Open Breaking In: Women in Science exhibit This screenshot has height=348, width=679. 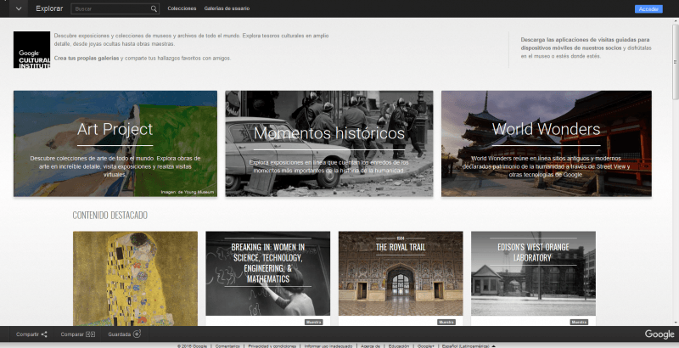(x=267, y=273)
